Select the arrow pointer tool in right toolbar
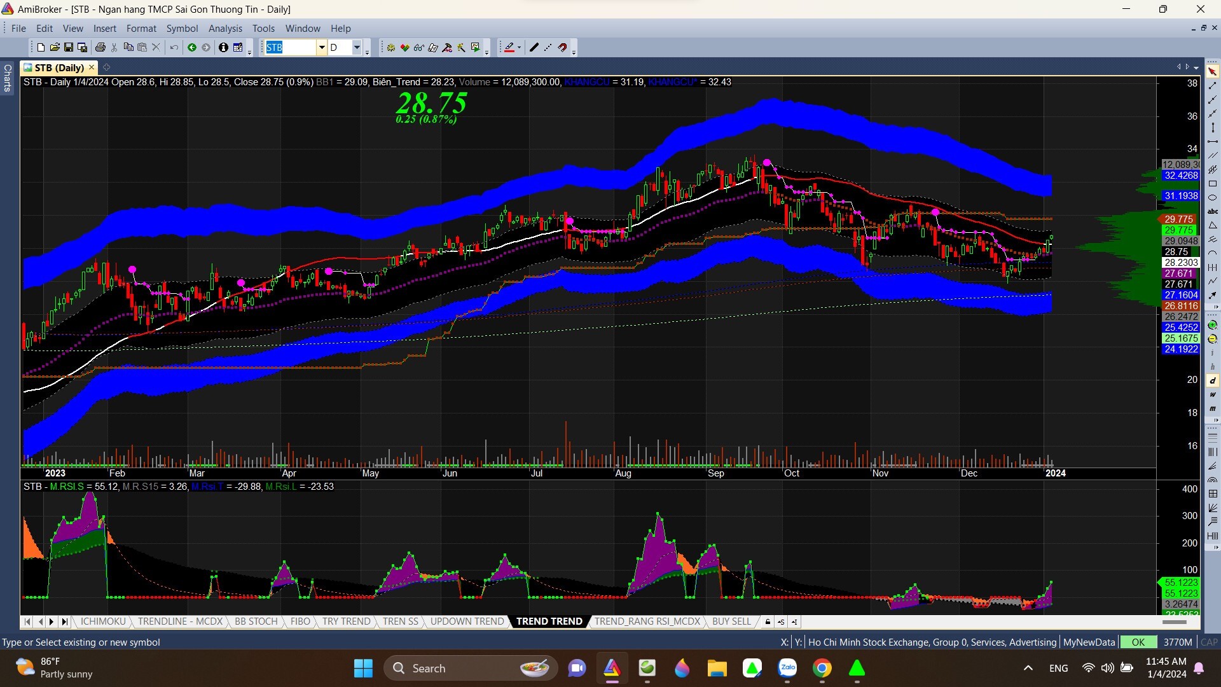Image resolution: width=1221 pixels, height=687 pixels. pos(1213,71)
